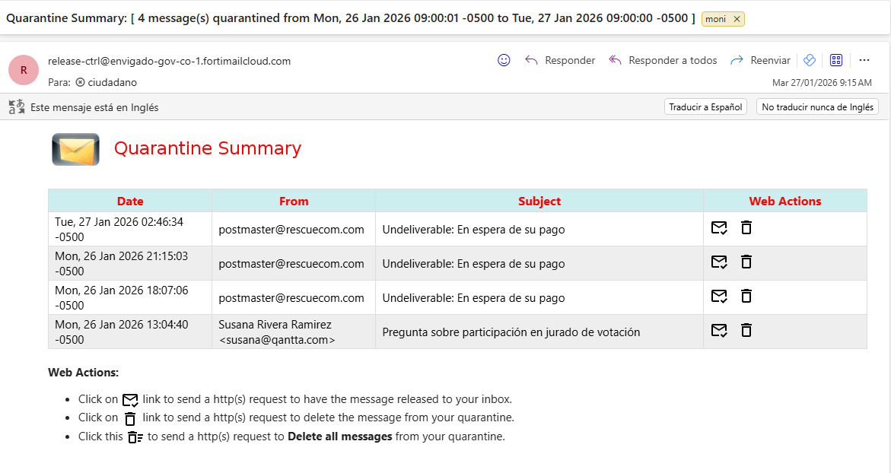Delete Susana Rivera Ramirez's quarantined message

(746, 329)
